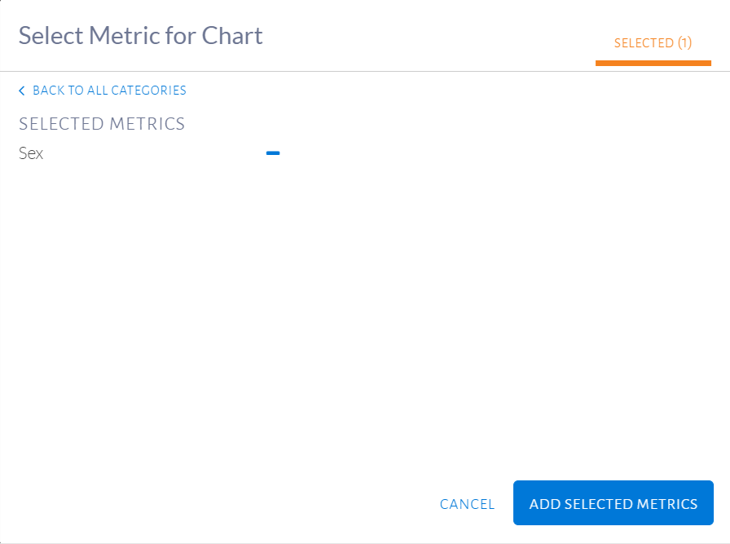Screen dimensions: 730x544
Task: Confirm metrics with the blue button
Action: point(613,503)
